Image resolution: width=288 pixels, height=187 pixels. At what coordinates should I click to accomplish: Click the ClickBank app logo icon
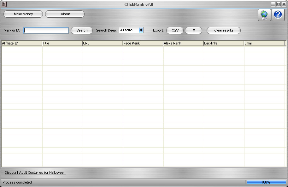tap(4, 4)
